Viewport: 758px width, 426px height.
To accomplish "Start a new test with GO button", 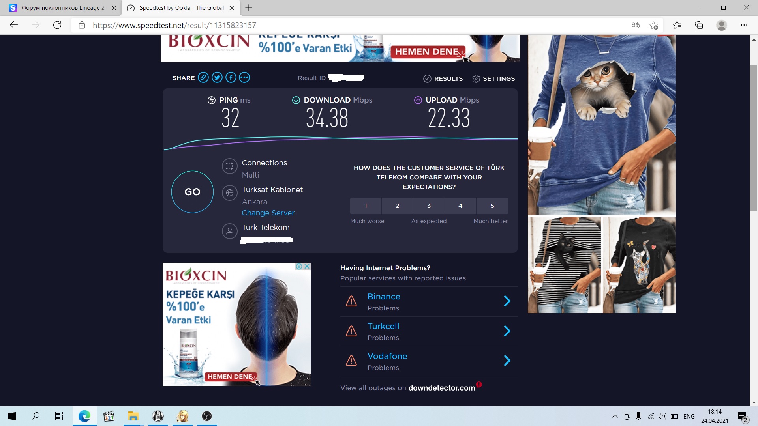I will click(x=192, y=192).
